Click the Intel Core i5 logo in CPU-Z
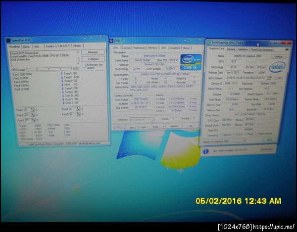This screenshot has height=232, width=297. (191, 62)
